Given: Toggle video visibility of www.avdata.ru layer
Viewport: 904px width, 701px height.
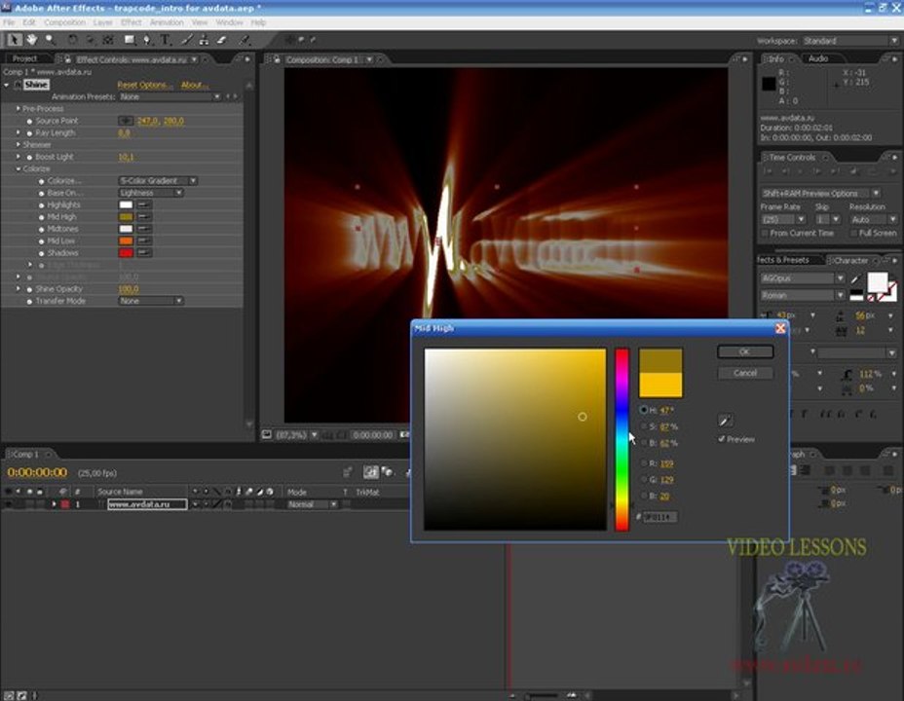Looking at the screenshot, I should coord(8,504).
